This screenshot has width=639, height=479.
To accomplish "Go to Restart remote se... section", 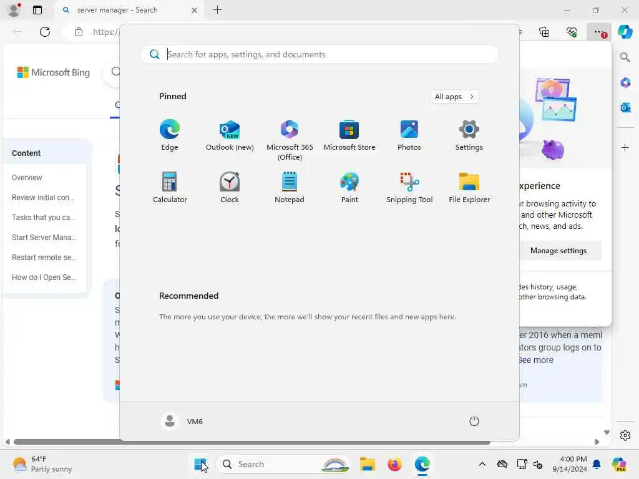I will [x=44, y=258].
